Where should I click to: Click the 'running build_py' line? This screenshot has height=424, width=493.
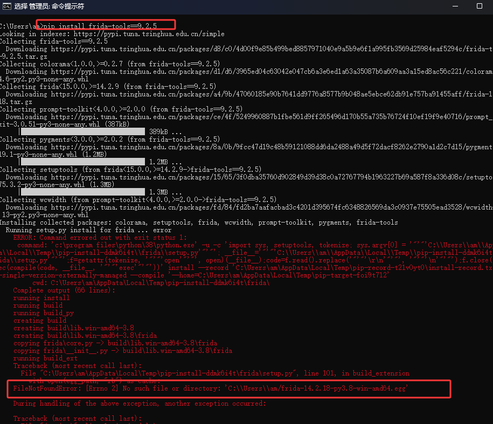(x=44, y=313)
